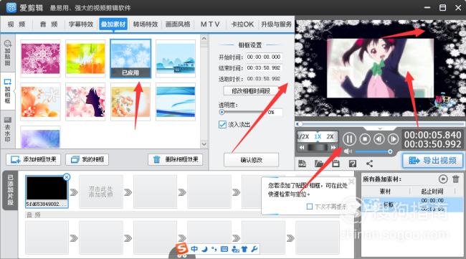Choose the purple gradient frame thumbnail

coord(40,137)
